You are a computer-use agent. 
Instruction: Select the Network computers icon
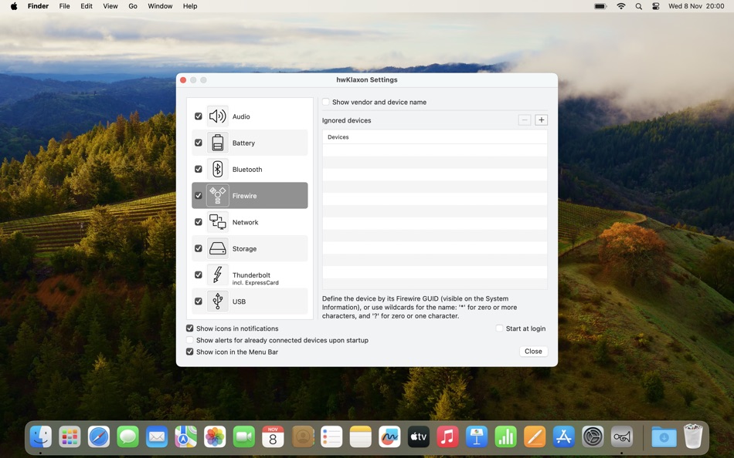[x=217, y=222]
